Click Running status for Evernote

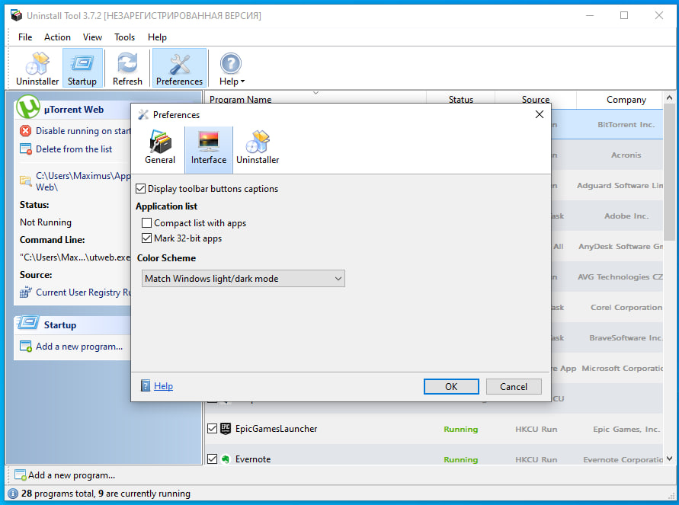coord(461,459)
